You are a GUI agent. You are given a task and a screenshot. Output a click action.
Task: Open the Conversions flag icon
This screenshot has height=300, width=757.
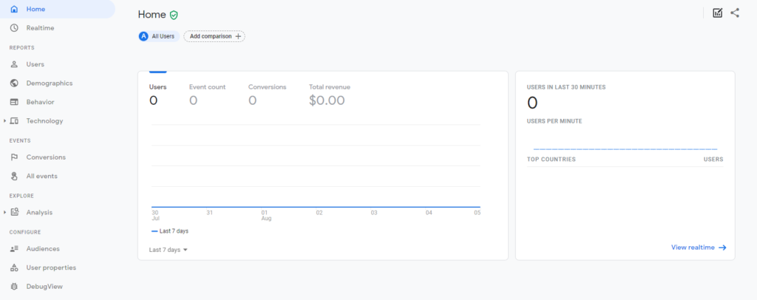pos(15,157)
